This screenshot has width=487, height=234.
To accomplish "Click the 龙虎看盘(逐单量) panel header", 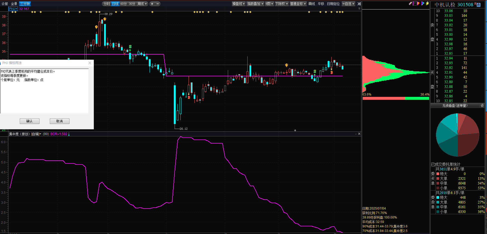I will [455, 106].
